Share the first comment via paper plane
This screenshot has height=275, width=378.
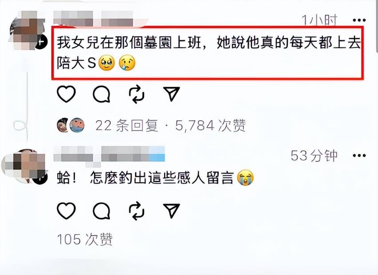tap(171, 94)
